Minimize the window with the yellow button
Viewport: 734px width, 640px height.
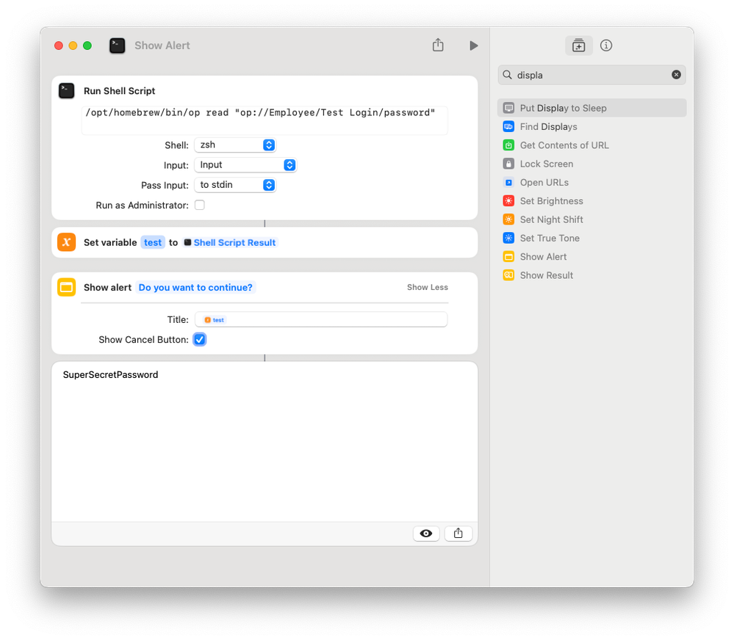click(x=73, y=46)
